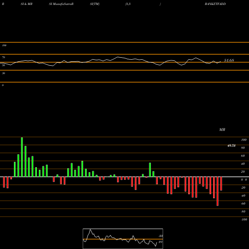Viewport: 249px width, 249px height.
Task: Click the '0 0' zero label on MR axis
Action: point(244,180)
